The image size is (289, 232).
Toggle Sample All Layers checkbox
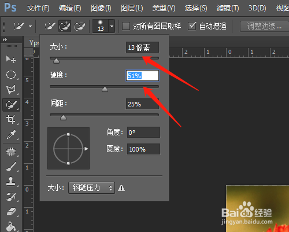[x=126, y=26]
